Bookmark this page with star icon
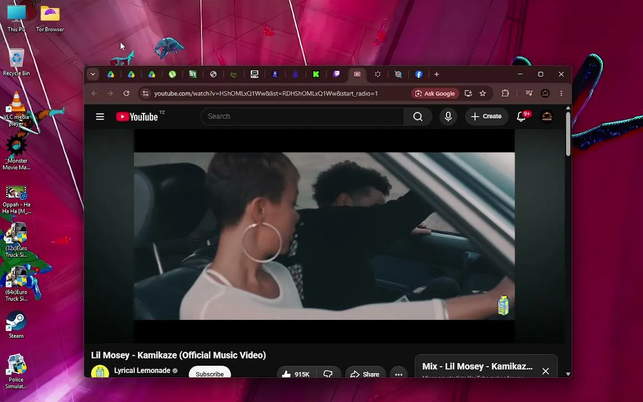 483,94
